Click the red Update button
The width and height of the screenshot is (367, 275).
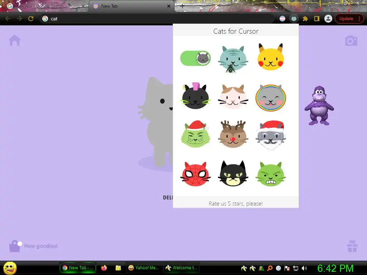pyautogui.click(x=346, y=19)
